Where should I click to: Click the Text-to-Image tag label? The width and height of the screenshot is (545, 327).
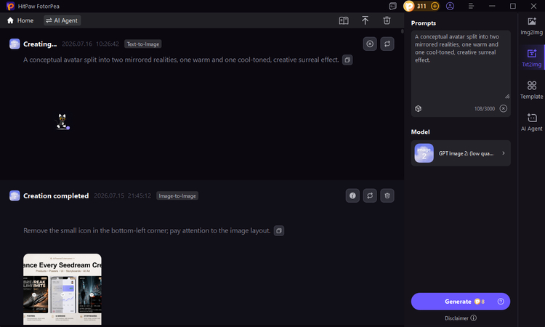pos(143,44)
